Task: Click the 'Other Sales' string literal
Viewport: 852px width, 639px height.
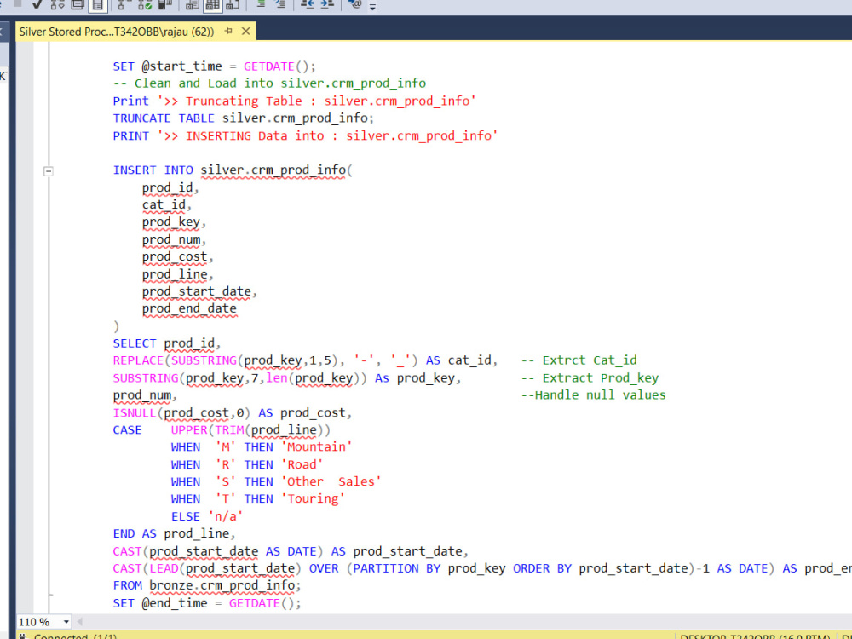Action: [x=331, y=482]
